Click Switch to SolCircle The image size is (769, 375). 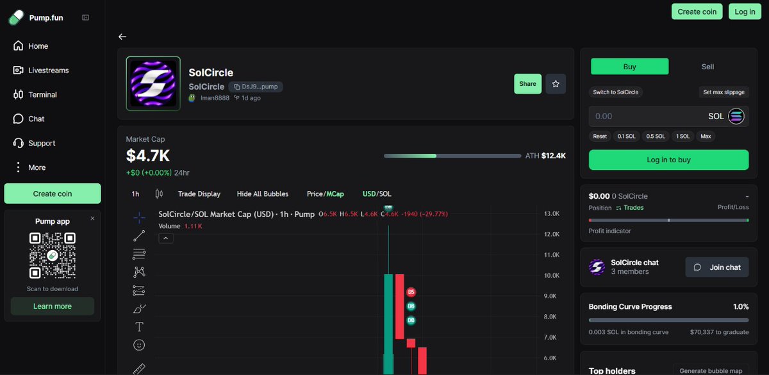click(x=616, y=92)
